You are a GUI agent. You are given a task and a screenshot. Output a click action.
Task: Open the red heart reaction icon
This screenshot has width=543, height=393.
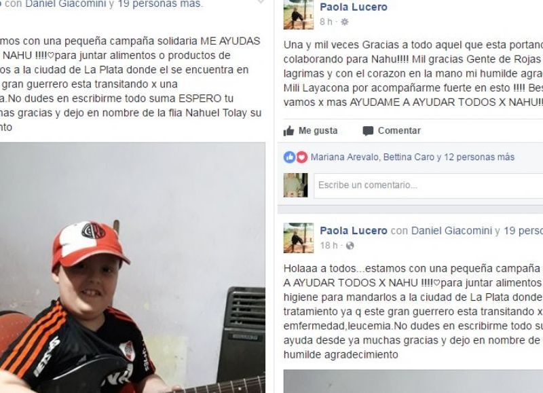click(301, 157)
